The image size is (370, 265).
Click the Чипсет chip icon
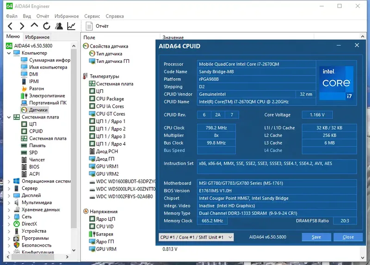(24, 160)
